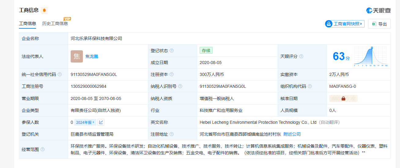Click help icon next to 登记状态

[172, 51]
